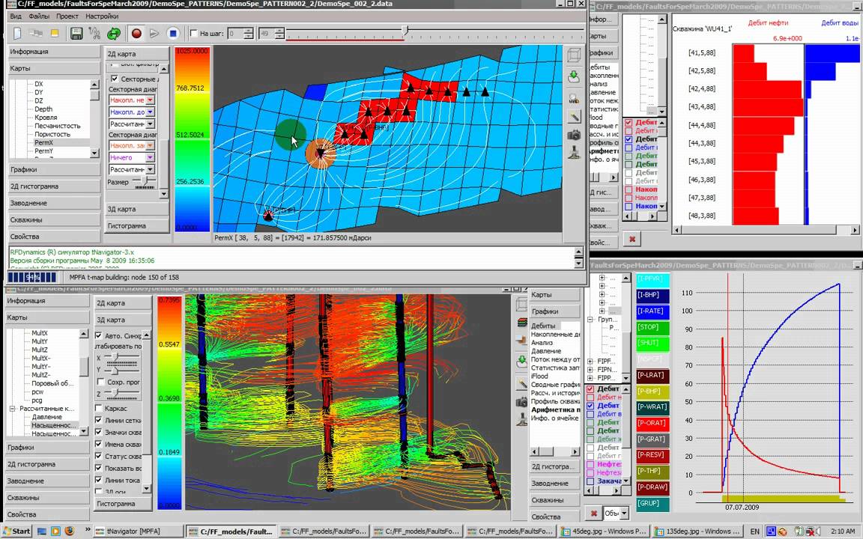Open the first 'Рассчитанн' dropdown
The height and width of the screenshot is (539, 863).
pyautogui.click(x=150, y=124)
